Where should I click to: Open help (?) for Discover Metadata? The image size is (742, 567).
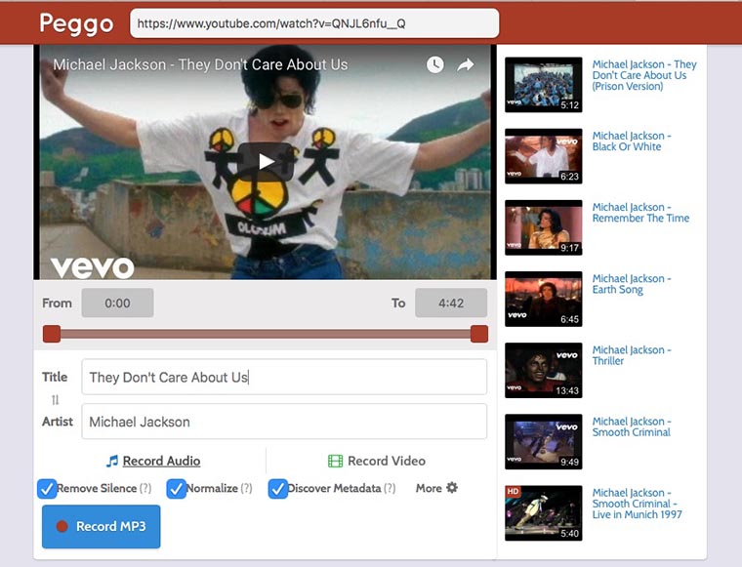390,489
